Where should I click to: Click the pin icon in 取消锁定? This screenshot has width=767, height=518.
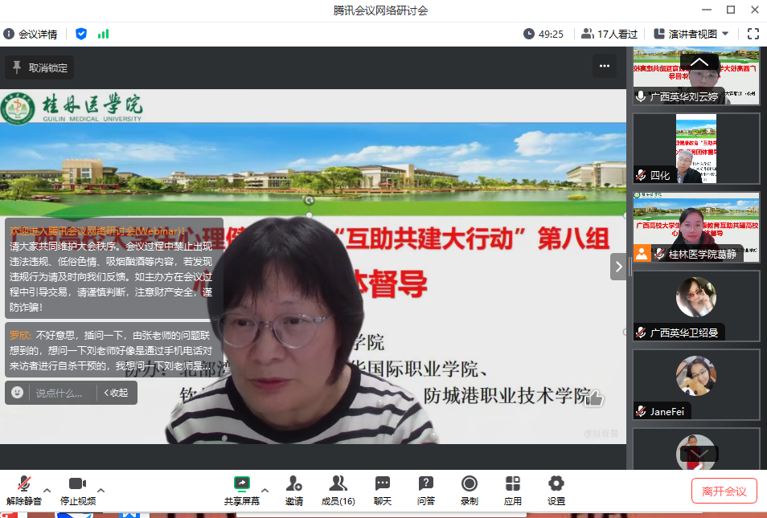[x=17, y=67]
